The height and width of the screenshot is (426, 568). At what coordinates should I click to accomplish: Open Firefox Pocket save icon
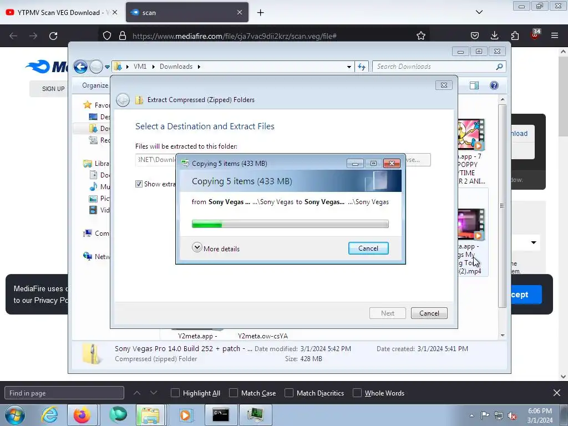coord(475,35)
